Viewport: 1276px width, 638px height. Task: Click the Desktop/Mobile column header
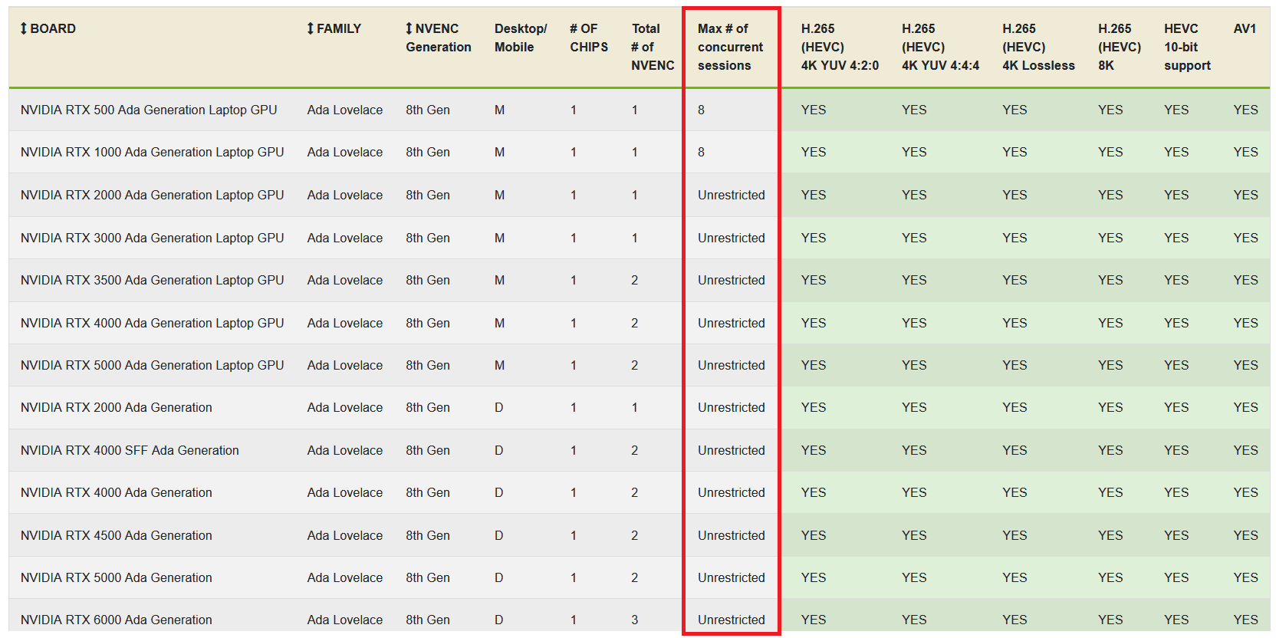(x=521, y=38)
